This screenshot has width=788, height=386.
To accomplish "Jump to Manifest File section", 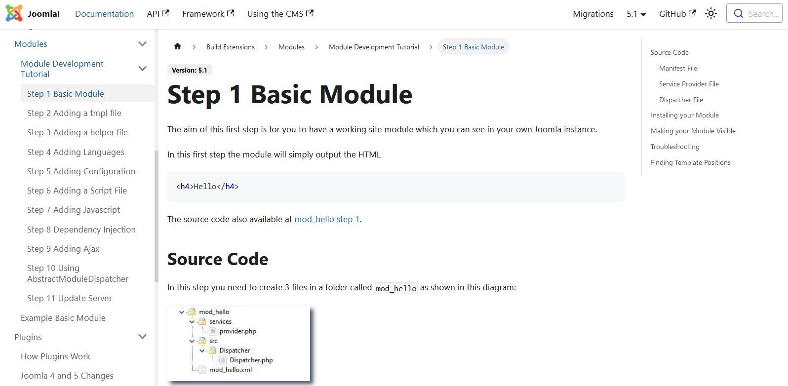I will [678, 68].
